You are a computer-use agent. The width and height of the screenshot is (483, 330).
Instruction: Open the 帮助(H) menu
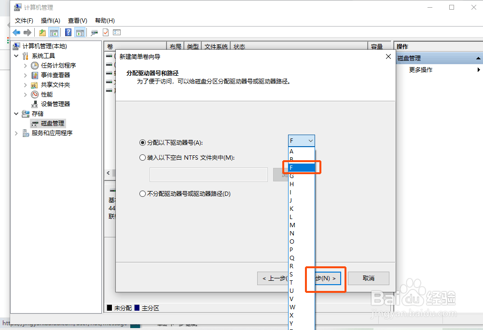pos(105,21)
